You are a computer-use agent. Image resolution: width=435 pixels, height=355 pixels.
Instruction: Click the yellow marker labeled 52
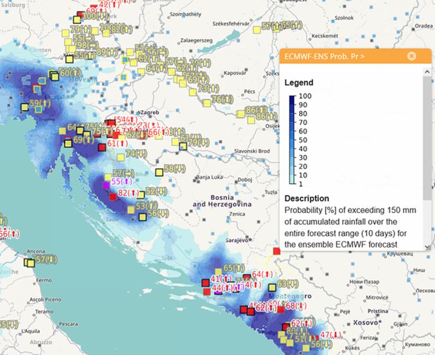pyautogui.click(x=140, y=194)
